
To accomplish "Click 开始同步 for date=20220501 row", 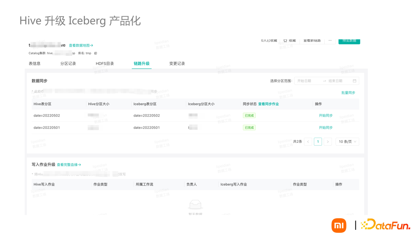I will 326,127.
